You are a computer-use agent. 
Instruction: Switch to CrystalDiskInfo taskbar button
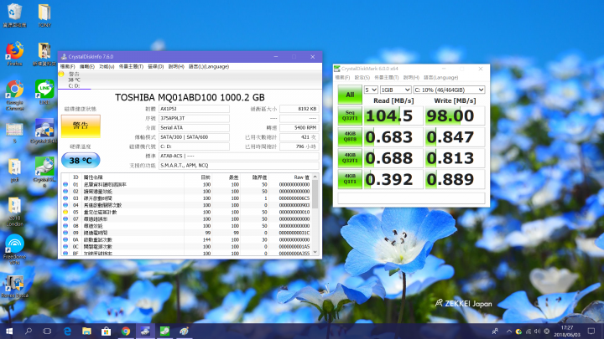(x=145, y=331)
